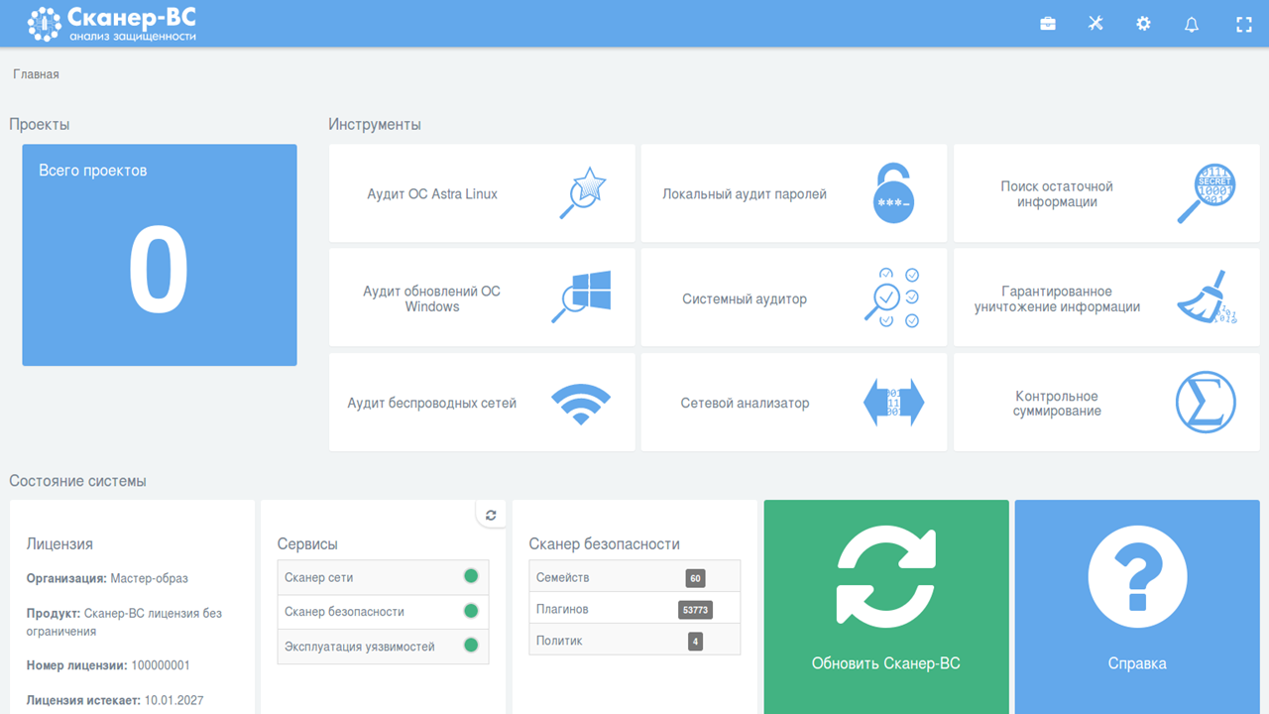Click green status dot for Сканер безопасности service
The image size is (1269, 714).
tap(471, 611)
